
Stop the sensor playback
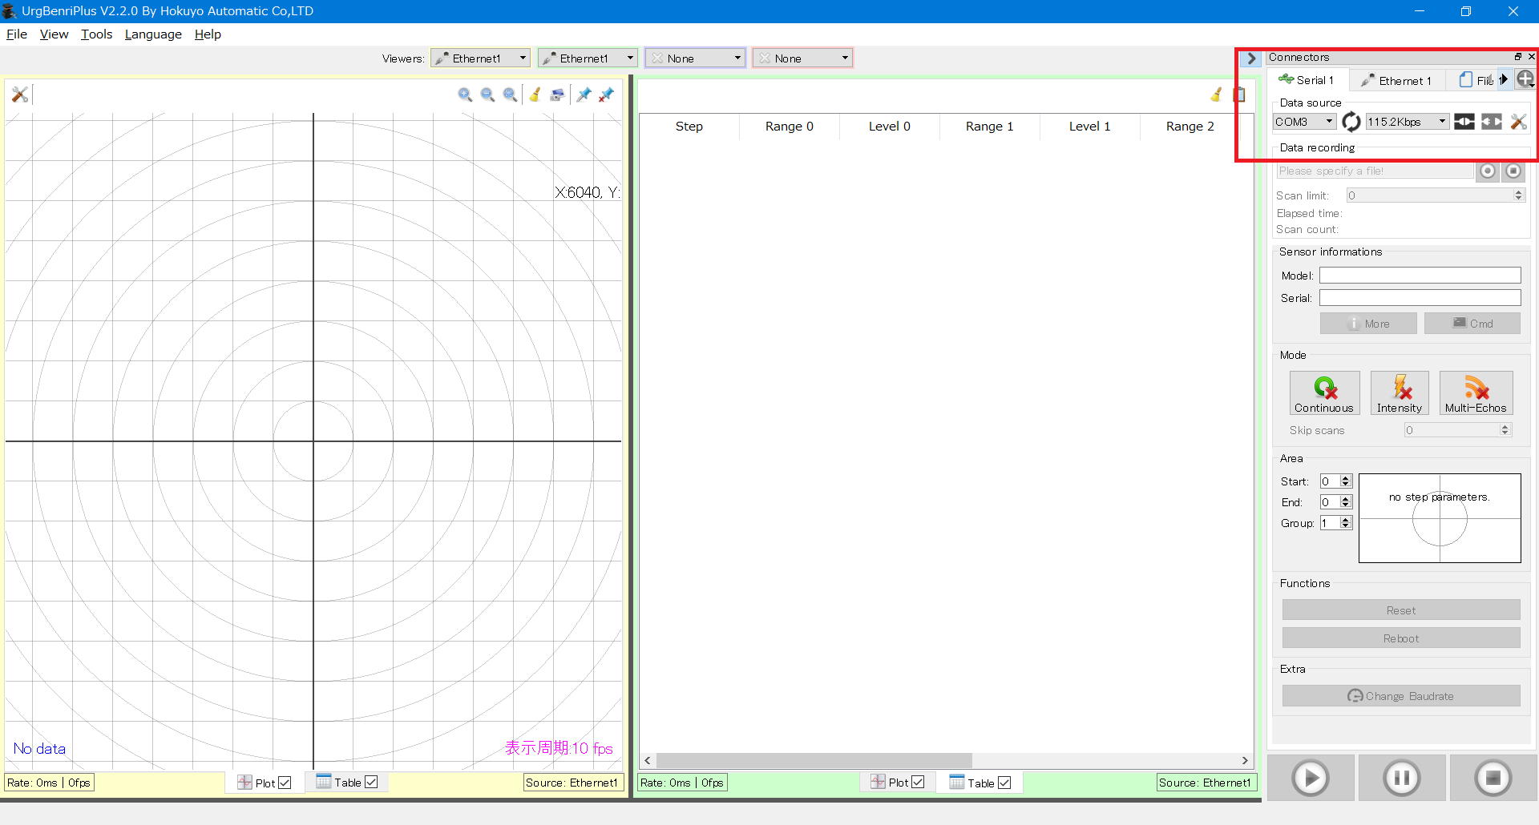pos(1493,778)
